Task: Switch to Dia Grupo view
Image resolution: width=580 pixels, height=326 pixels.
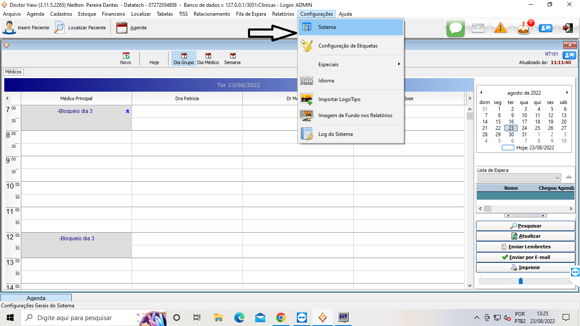Action: [183, 59]
